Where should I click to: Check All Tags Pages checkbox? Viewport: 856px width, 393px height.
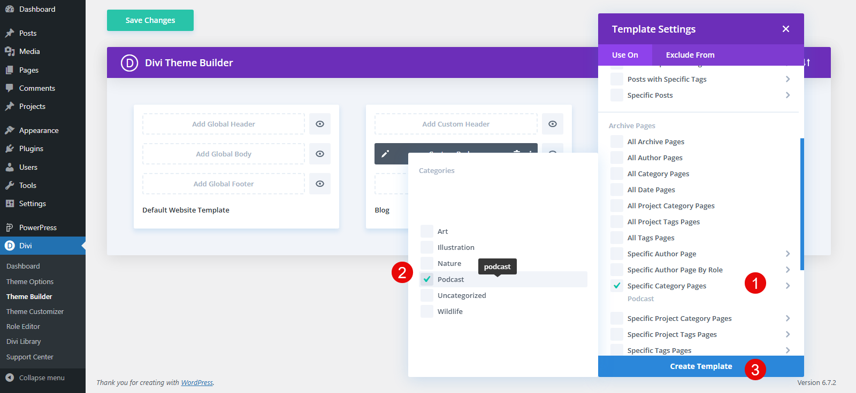coord(617,238)
